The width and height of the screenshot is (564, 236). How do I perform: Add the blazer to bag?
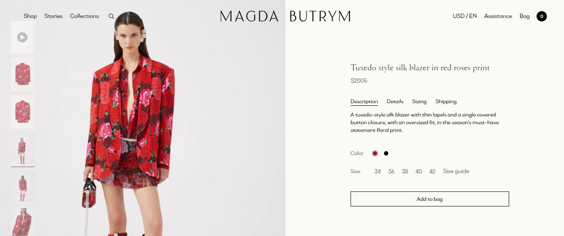point(430,199)
